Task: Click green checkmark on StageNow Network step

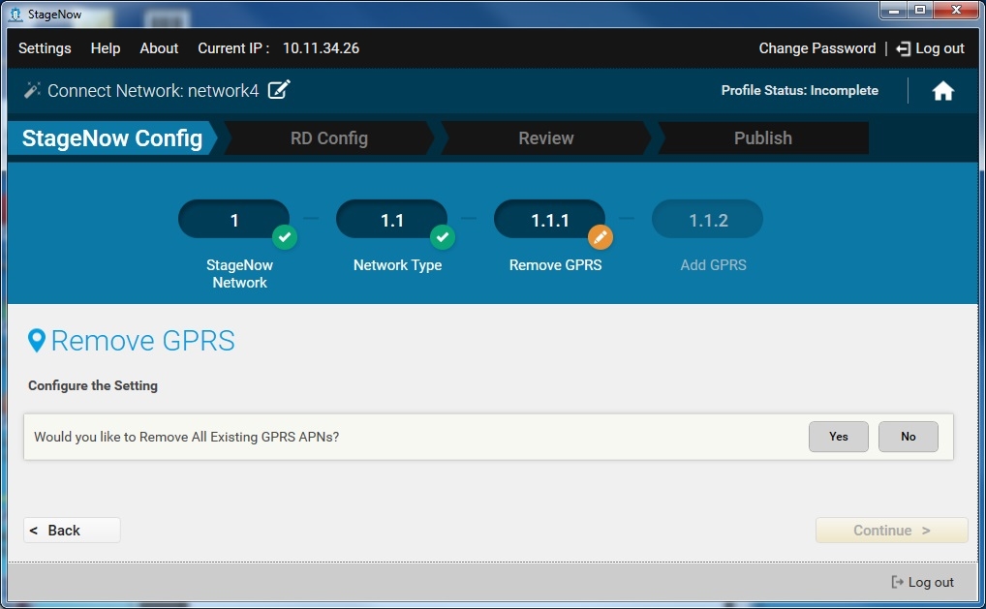Action: [284, 236]
